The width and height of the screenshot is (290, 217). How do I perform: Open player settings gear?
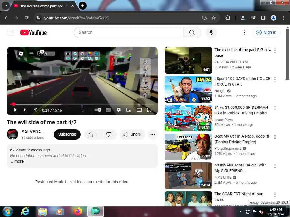[x=119, y=110]
